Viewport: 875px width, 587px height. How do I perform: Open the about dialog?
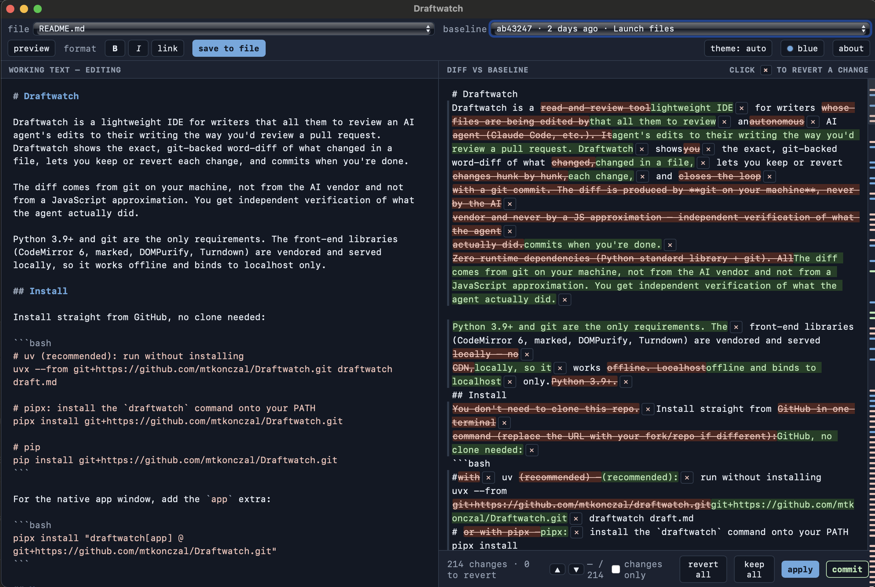coord(851,48)
